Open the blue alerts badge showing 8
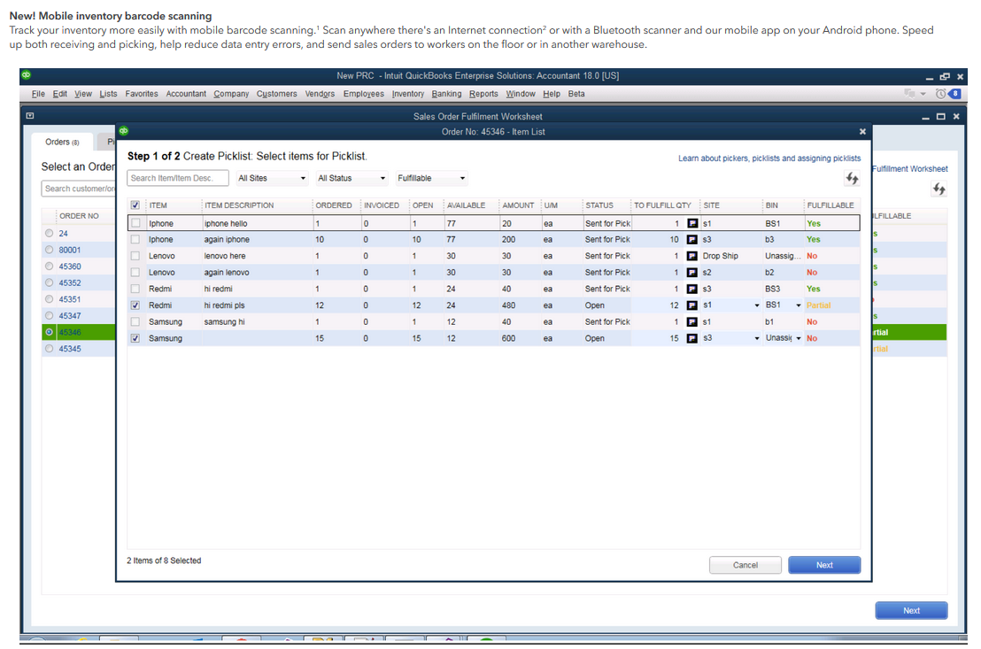 [x=954, y=94]
